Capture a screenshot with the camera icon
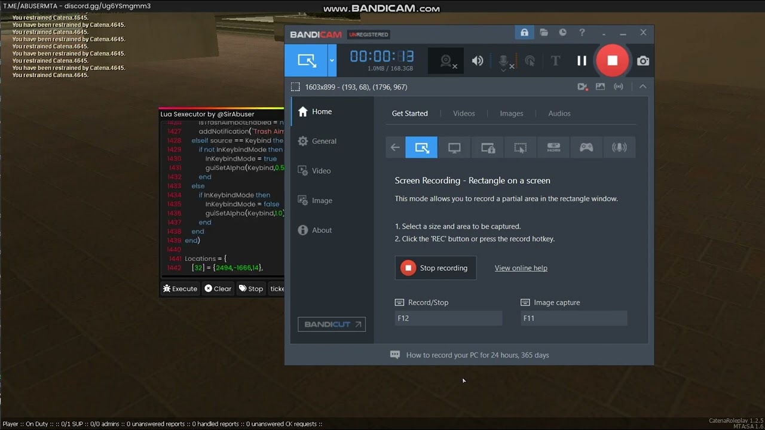The image size is (765, 430). 643,61
